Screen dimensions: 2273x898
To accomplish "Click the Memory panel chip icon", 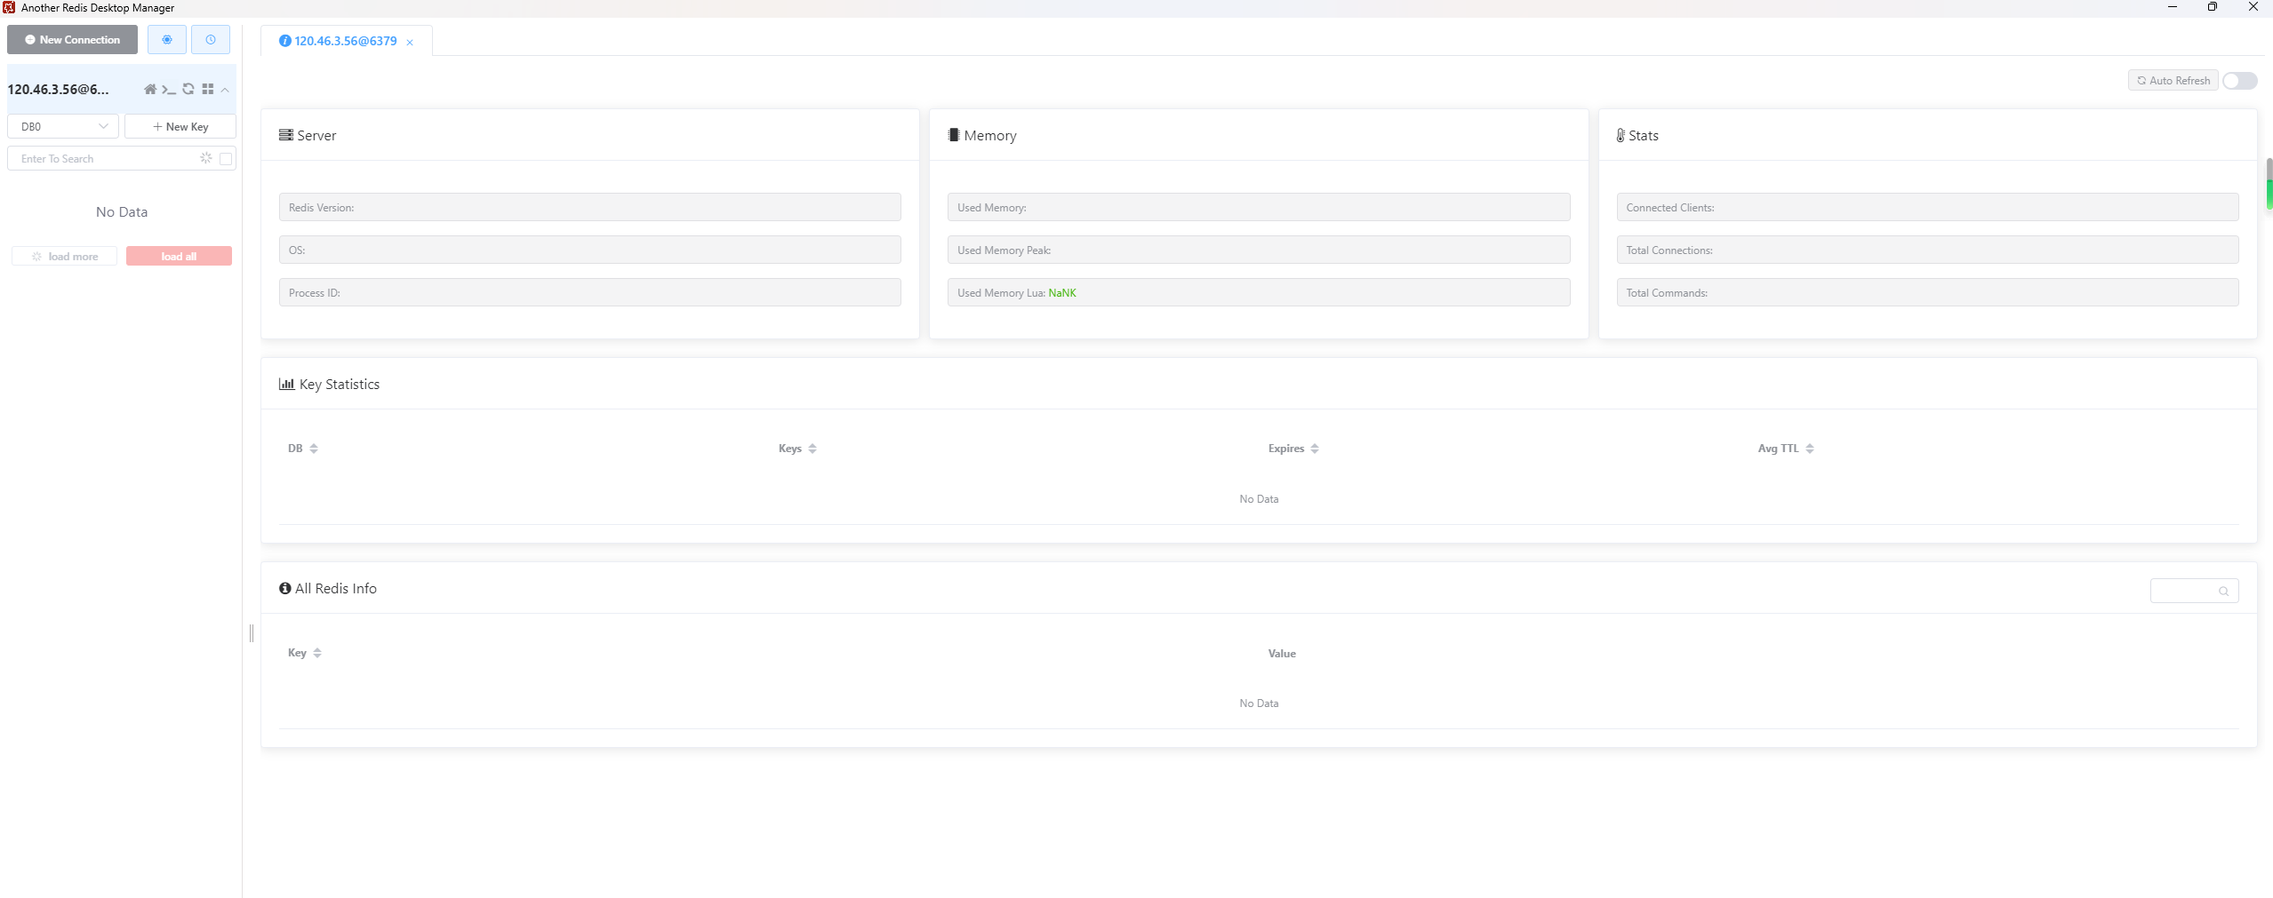I will [953, 135].
